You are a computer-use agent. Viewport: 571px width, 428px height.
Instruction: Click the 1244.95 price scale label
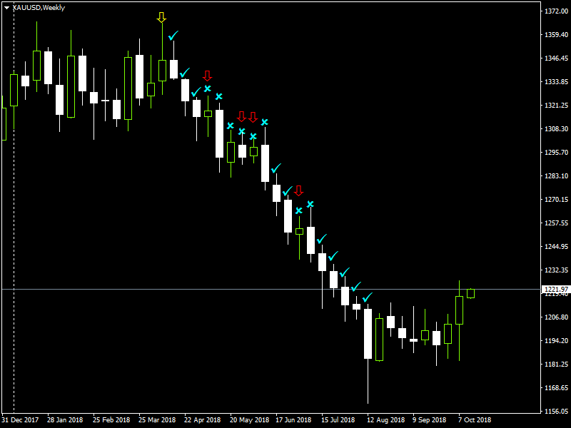(556, 246)
